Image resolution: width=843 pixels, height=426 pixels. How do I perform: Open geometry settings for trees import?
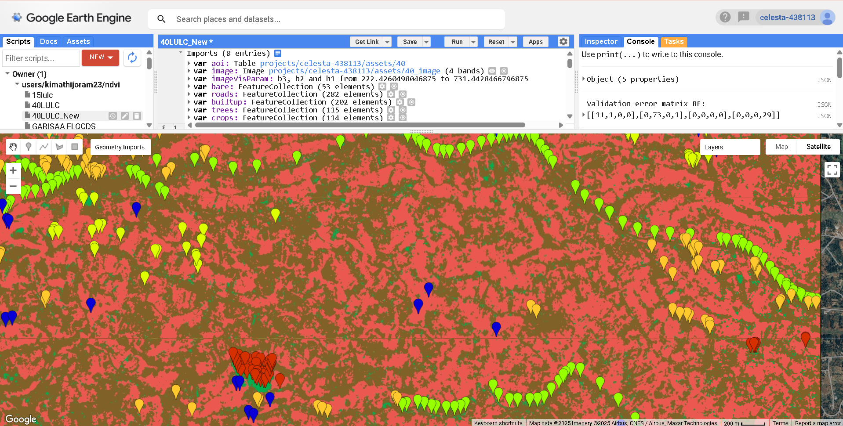[391, 110]
